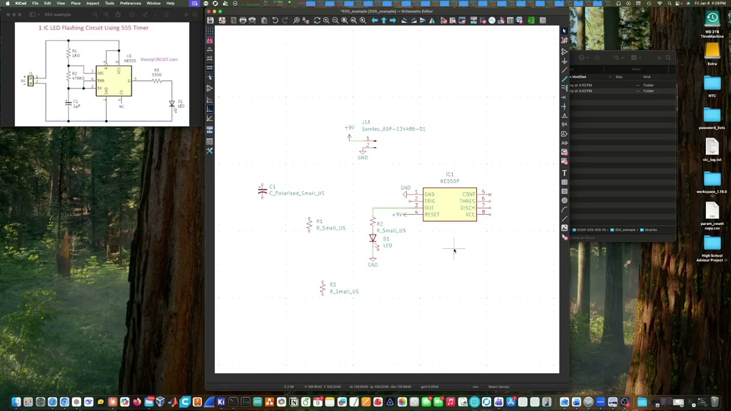Click the C1 polarized capacitor symbol
This screenshot has width=731, height=411.
[262, 191]
